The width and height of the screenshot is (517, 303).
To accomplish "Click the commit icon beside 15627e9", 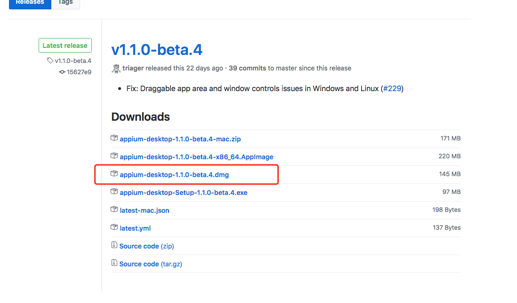I will point(62,72).
